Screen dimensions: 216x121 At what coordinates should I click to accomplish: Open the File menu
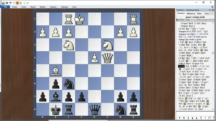(x=5, y=7)
